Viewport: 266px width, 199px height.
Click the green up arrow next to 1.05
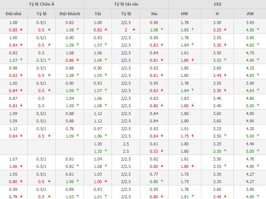[x=106, y=75]
